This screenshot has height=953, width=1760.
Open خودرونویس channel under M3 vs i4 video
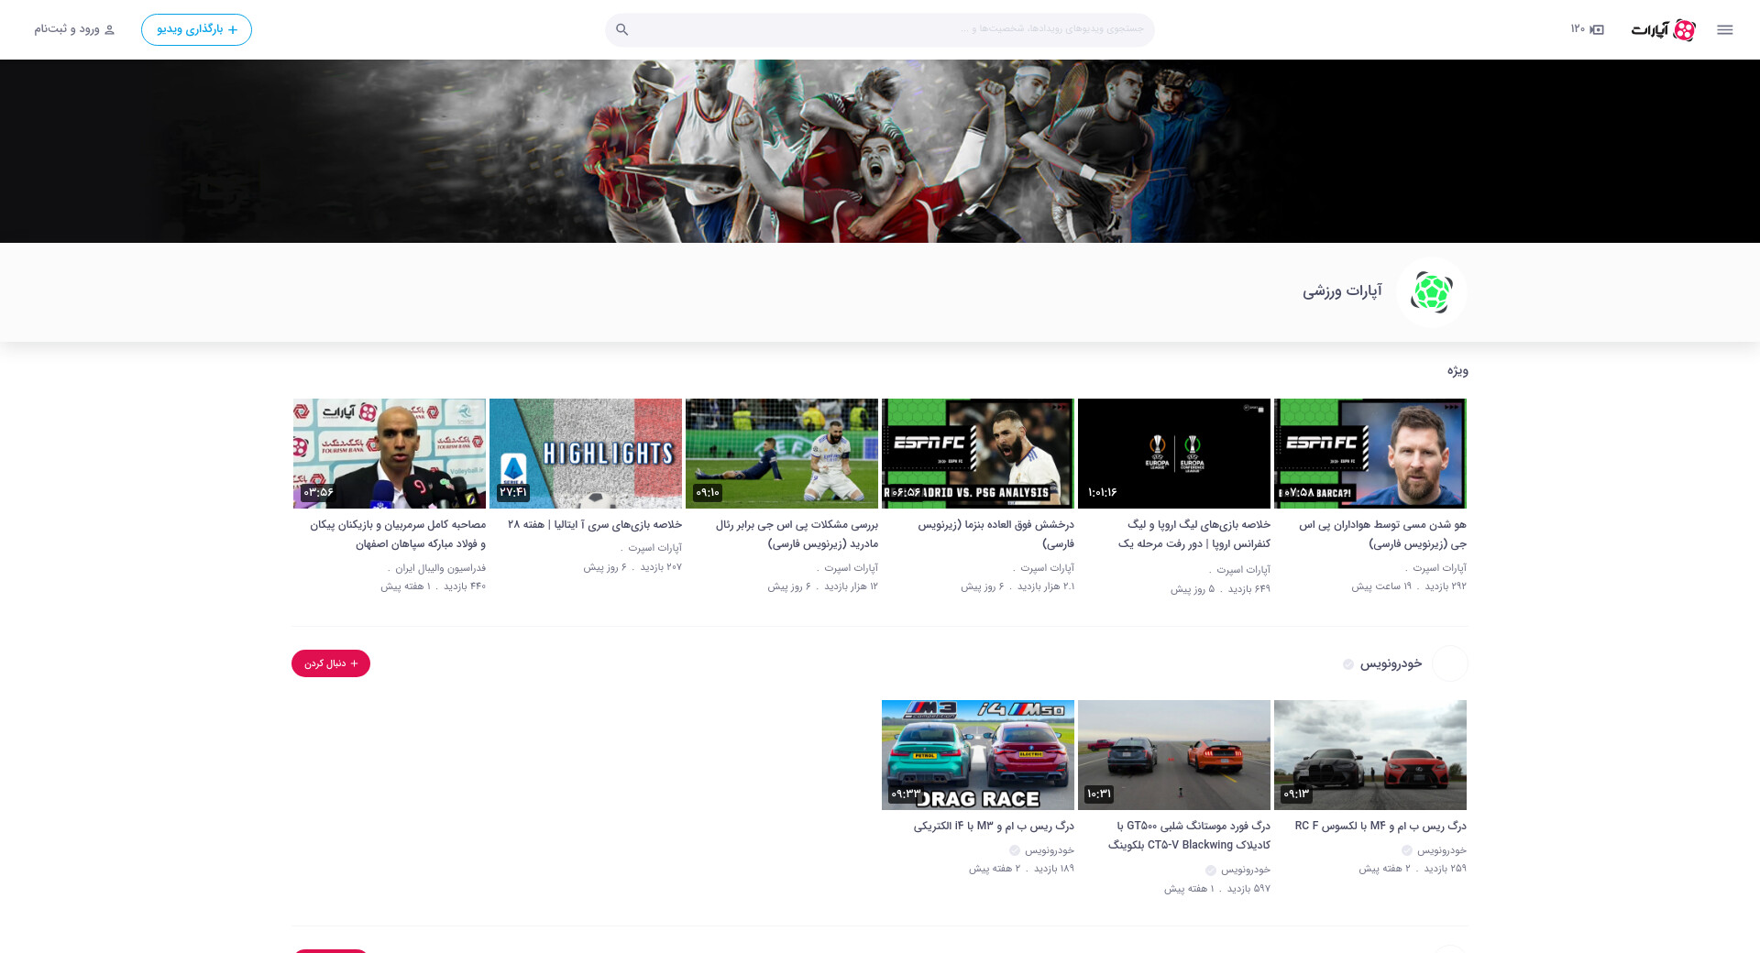1050,850
